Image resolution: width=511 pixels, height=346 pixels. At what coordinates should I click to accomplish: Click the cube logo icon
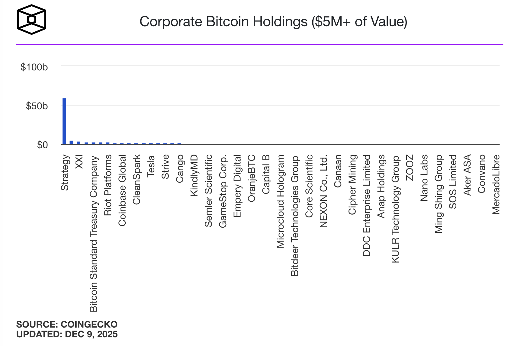[31, 20]
